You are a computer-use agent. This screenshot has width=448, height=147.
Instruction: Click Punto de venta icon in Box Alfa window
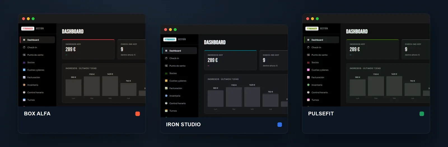coord(24,55)
